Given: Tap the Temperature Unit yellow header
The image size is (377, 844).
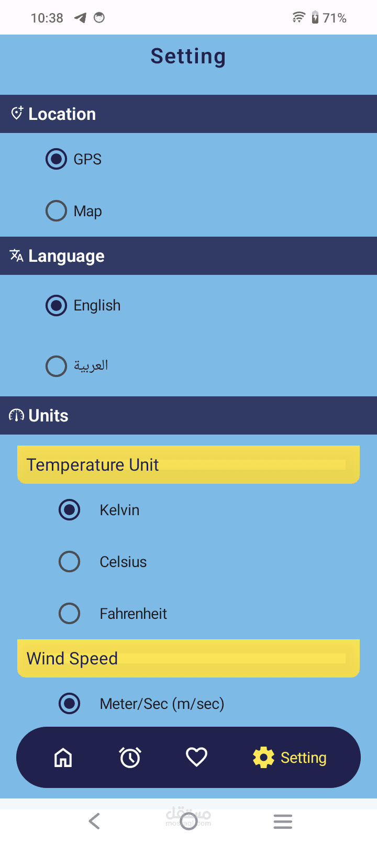Looking at the screenshot, I should [x=188, y=464].
